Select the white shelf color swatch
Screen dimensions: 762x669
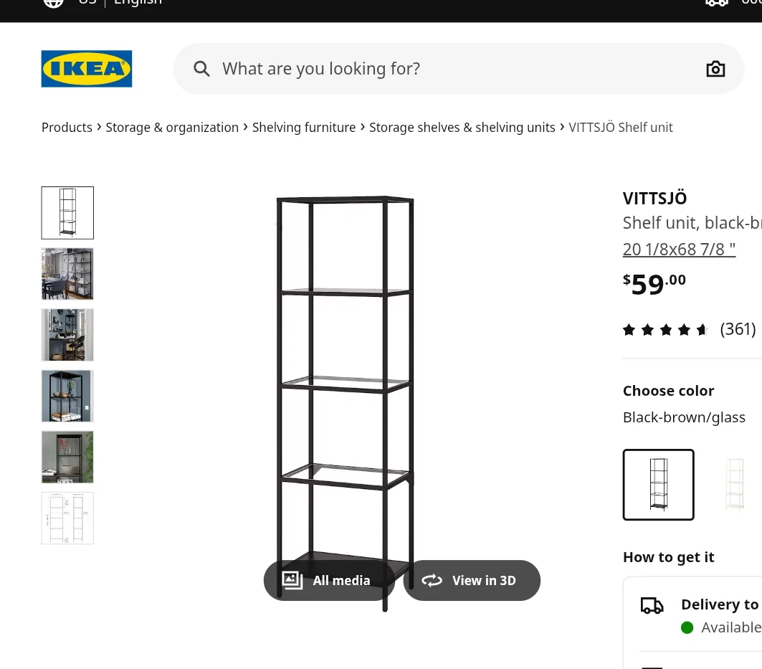[x=734, y=485]
